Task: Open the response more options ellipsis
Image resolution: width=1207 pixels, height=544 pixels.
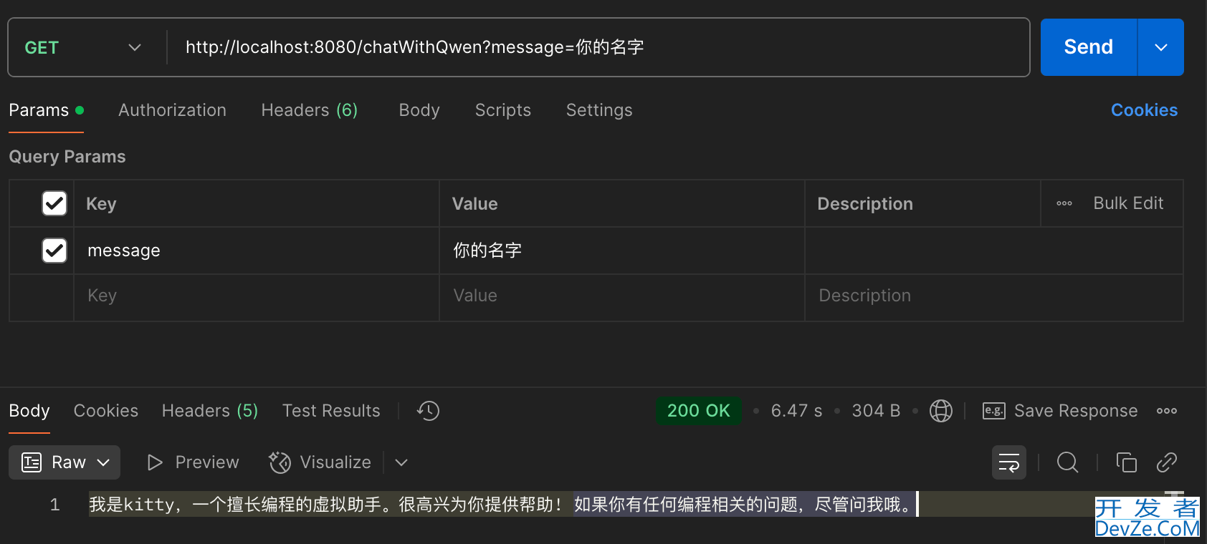Action: click(1167, 411)
